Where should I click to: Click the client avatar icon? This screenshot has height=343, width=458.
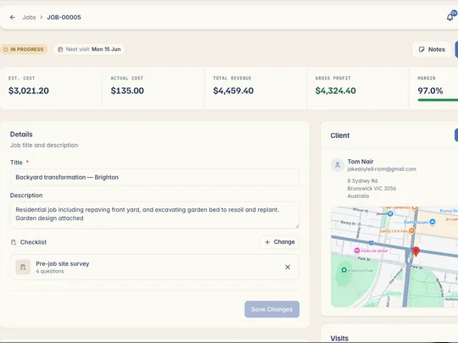pyautogui.click(x=338, y=165)
